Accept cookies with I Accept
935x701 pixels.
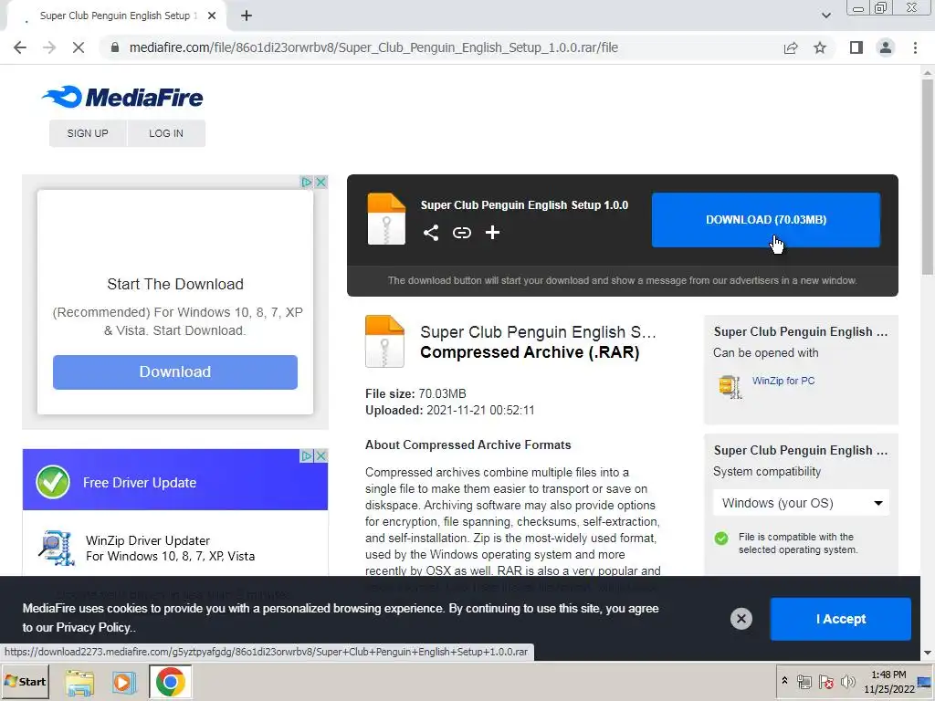(x=841, y=619)
